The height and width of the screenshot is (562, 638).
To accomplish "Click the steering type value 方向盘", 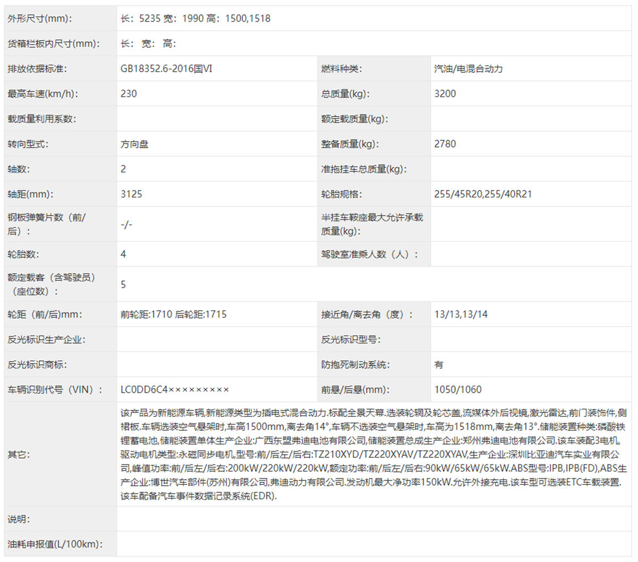I will [x=135, y=144].
